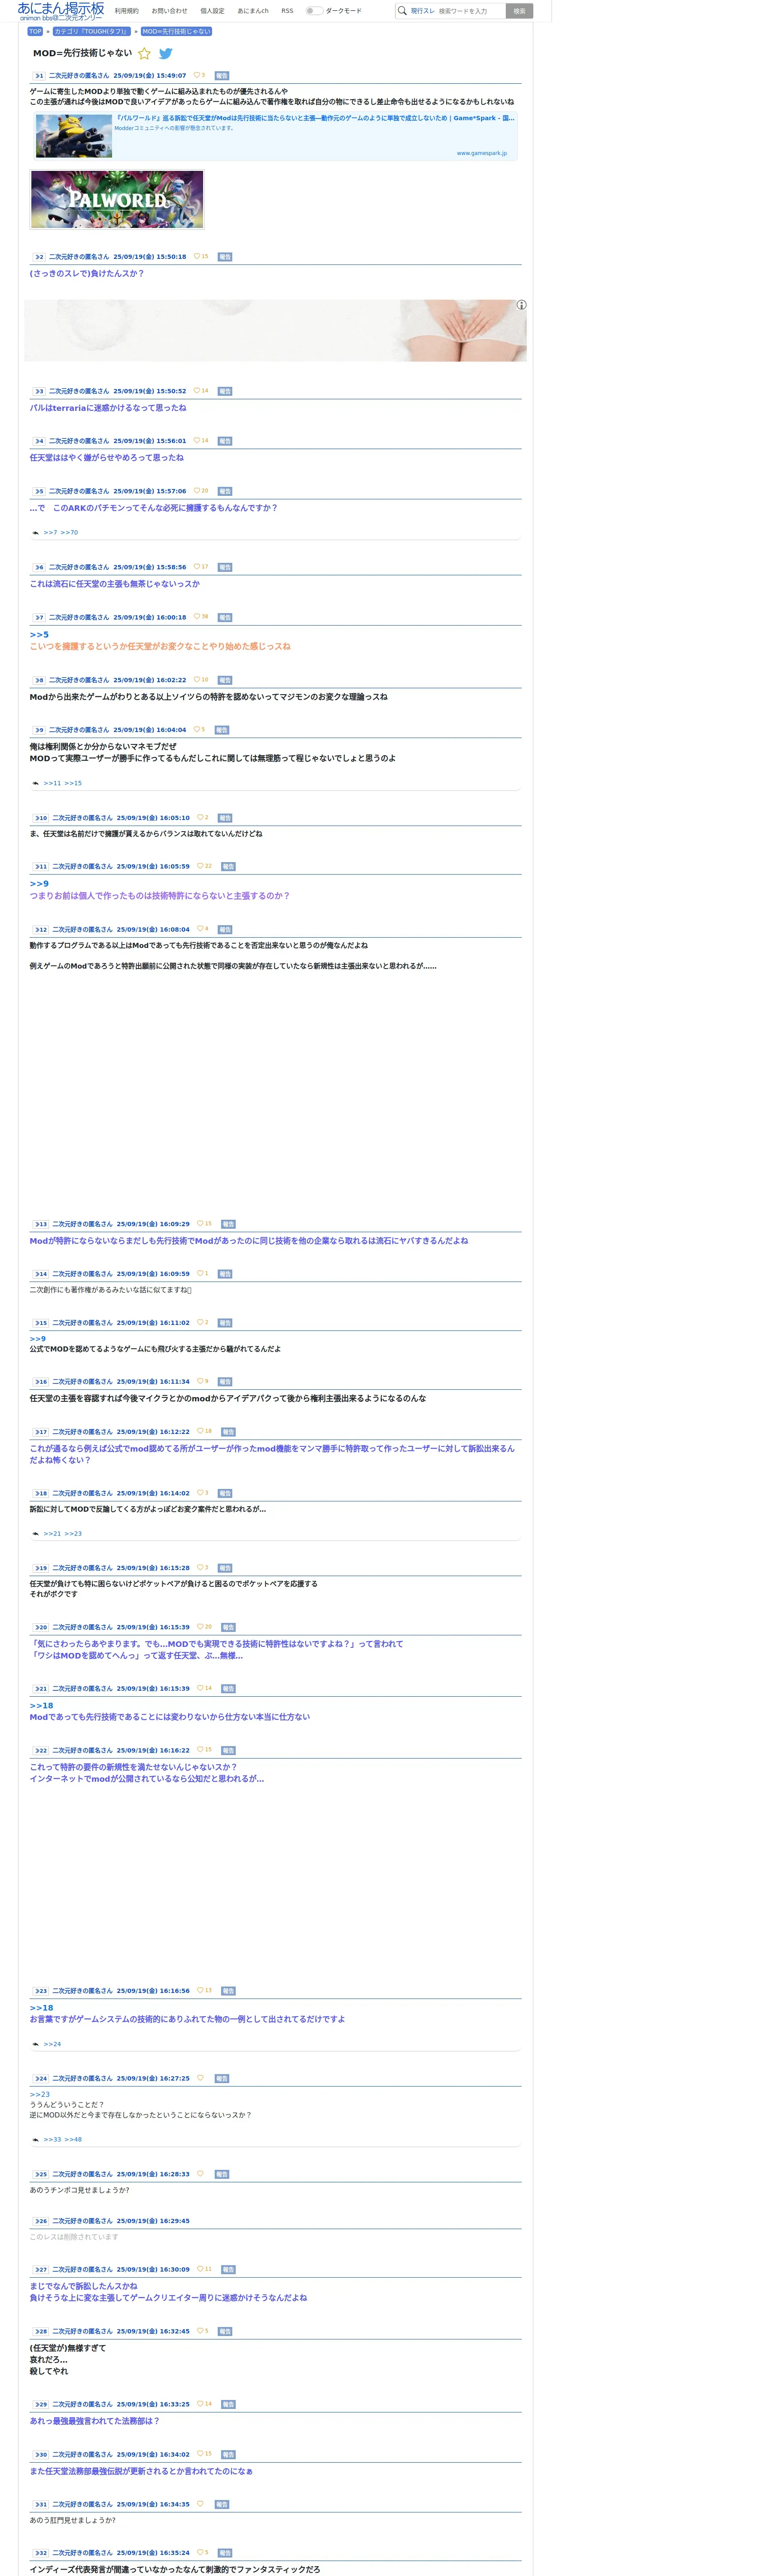Open the Palworld article thumbnail image
The width and height of the screenshot is (778, 2576).
[x=74, y=136]
